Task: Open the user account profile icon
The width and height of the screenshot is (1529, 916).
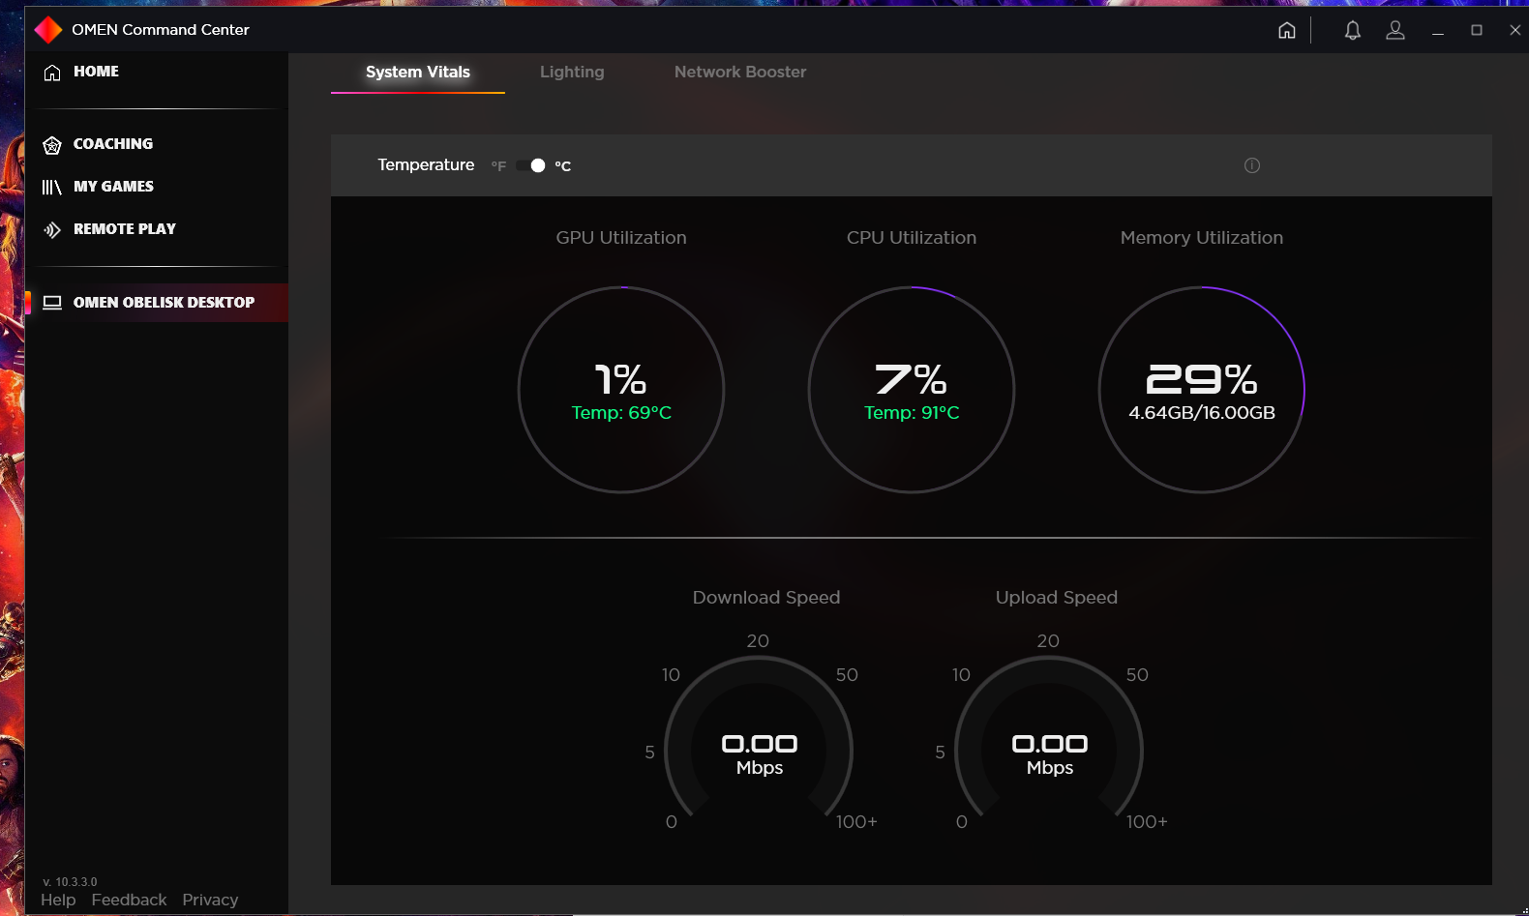Action: pyautogui.click(x=1395, y=30)
